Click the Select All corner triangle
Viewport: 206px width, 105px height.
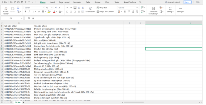click(2, 23)
